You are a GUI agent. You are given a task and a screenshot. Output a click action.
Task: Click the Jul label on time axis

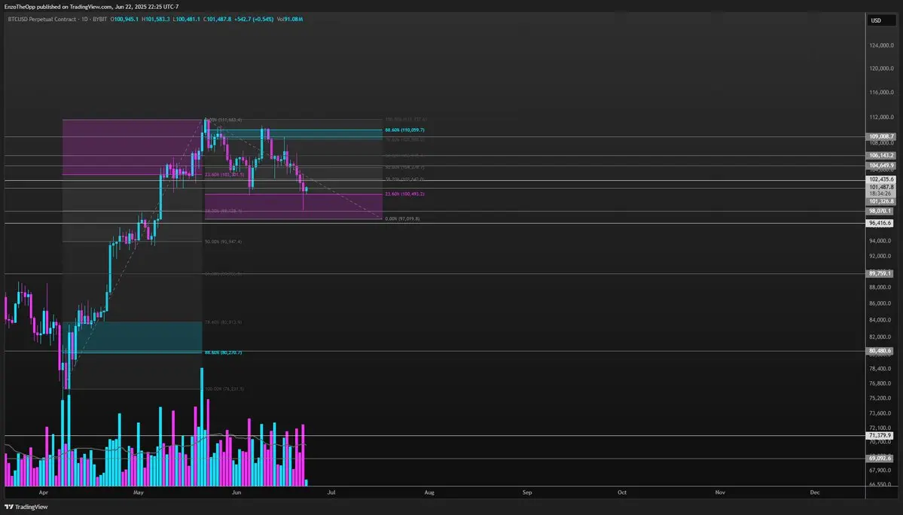[x=331, y=492]
